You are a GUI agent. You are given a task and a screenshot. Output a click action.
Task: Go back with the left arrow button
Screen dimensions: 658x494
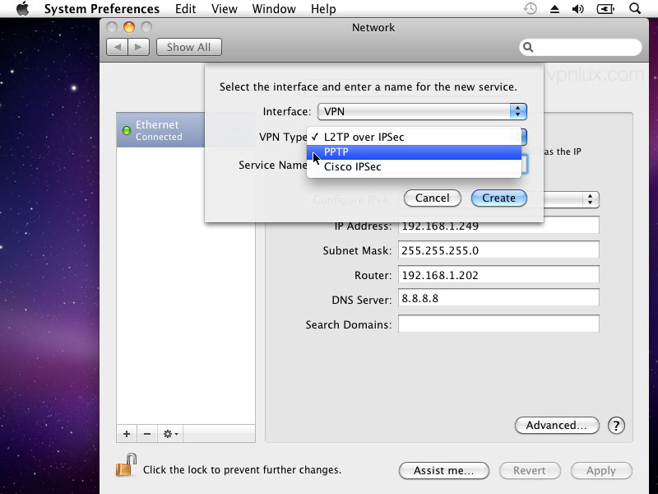pyautogui.click(x=117, y=47)
